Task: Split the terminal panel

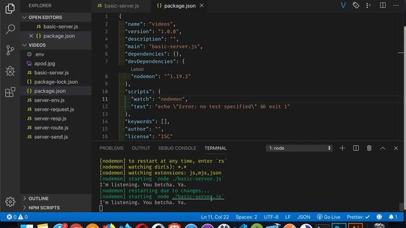Action: [x=356, y=148]
